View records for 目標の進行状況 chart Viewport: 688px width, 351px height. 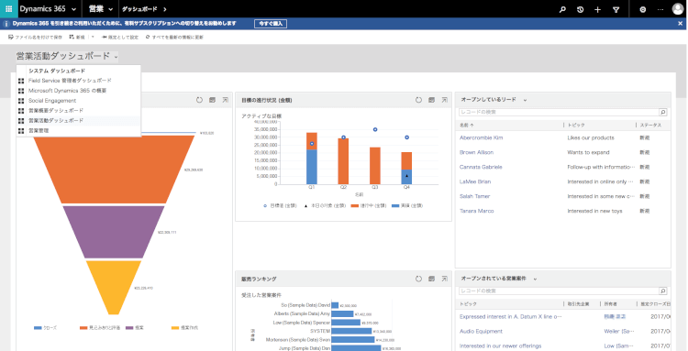(x=432, y=100)
